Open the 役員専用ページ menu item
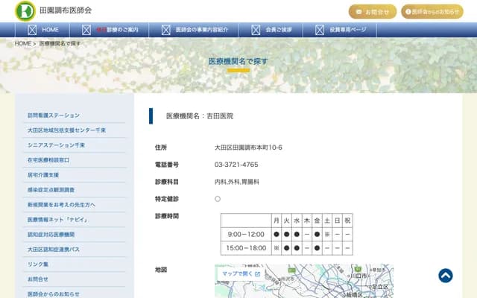 [347, 30]
